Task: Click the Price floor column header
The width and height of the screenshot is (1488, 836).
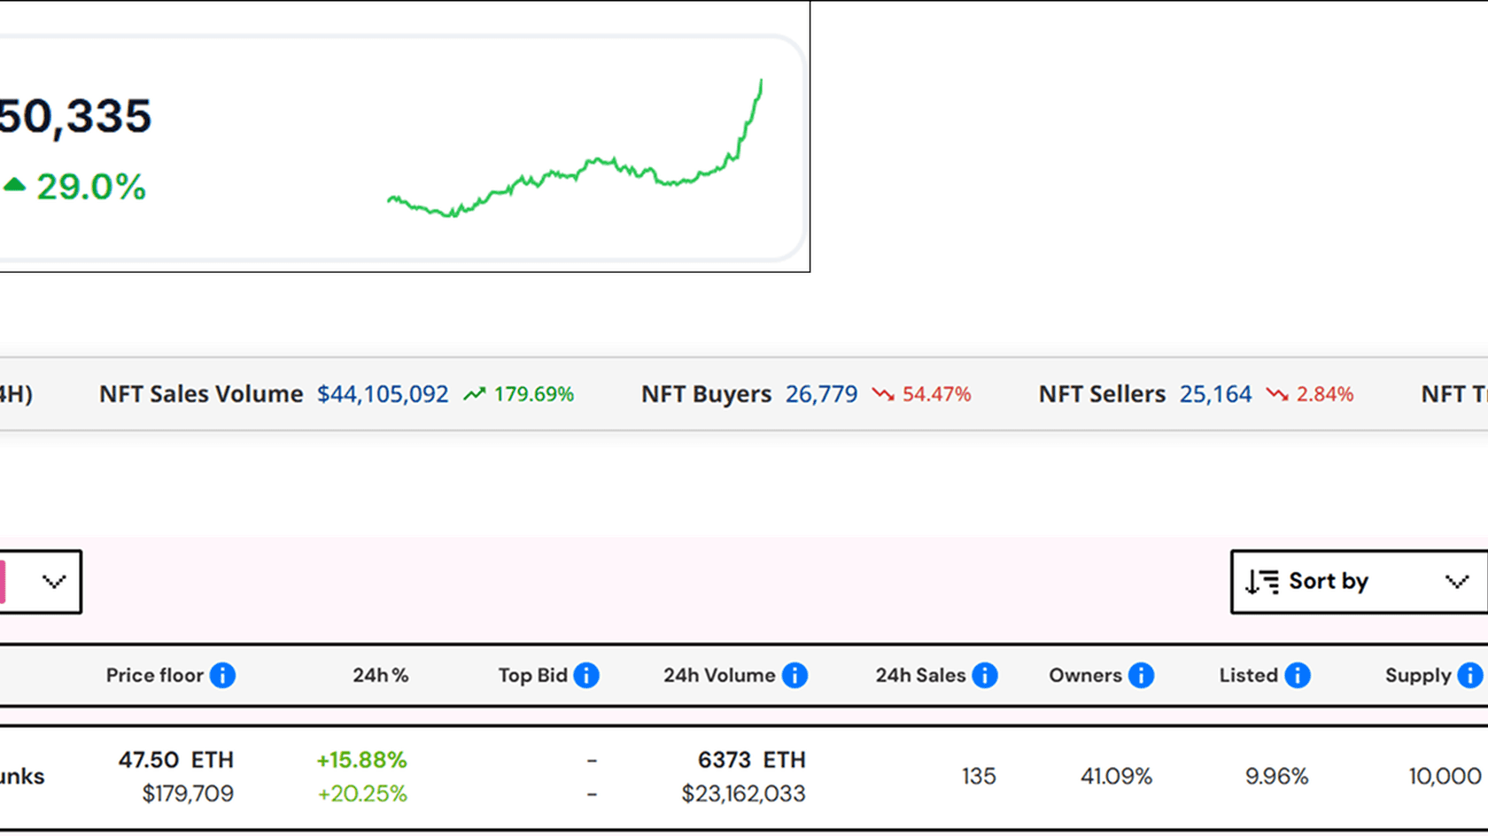Action: coord(155,676)
